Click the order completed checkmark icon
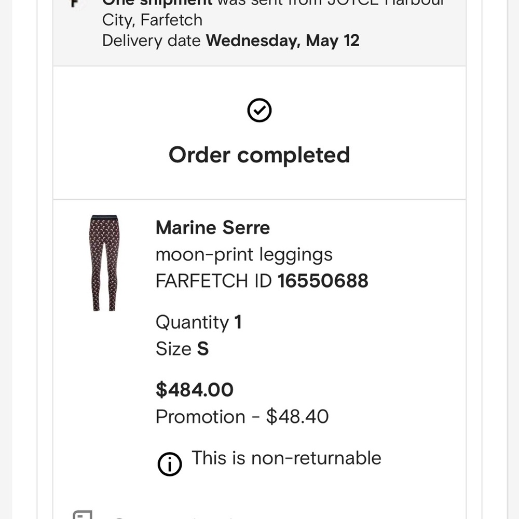The width and height of the screenshot is (519, 519). click(x=259, y=111)
